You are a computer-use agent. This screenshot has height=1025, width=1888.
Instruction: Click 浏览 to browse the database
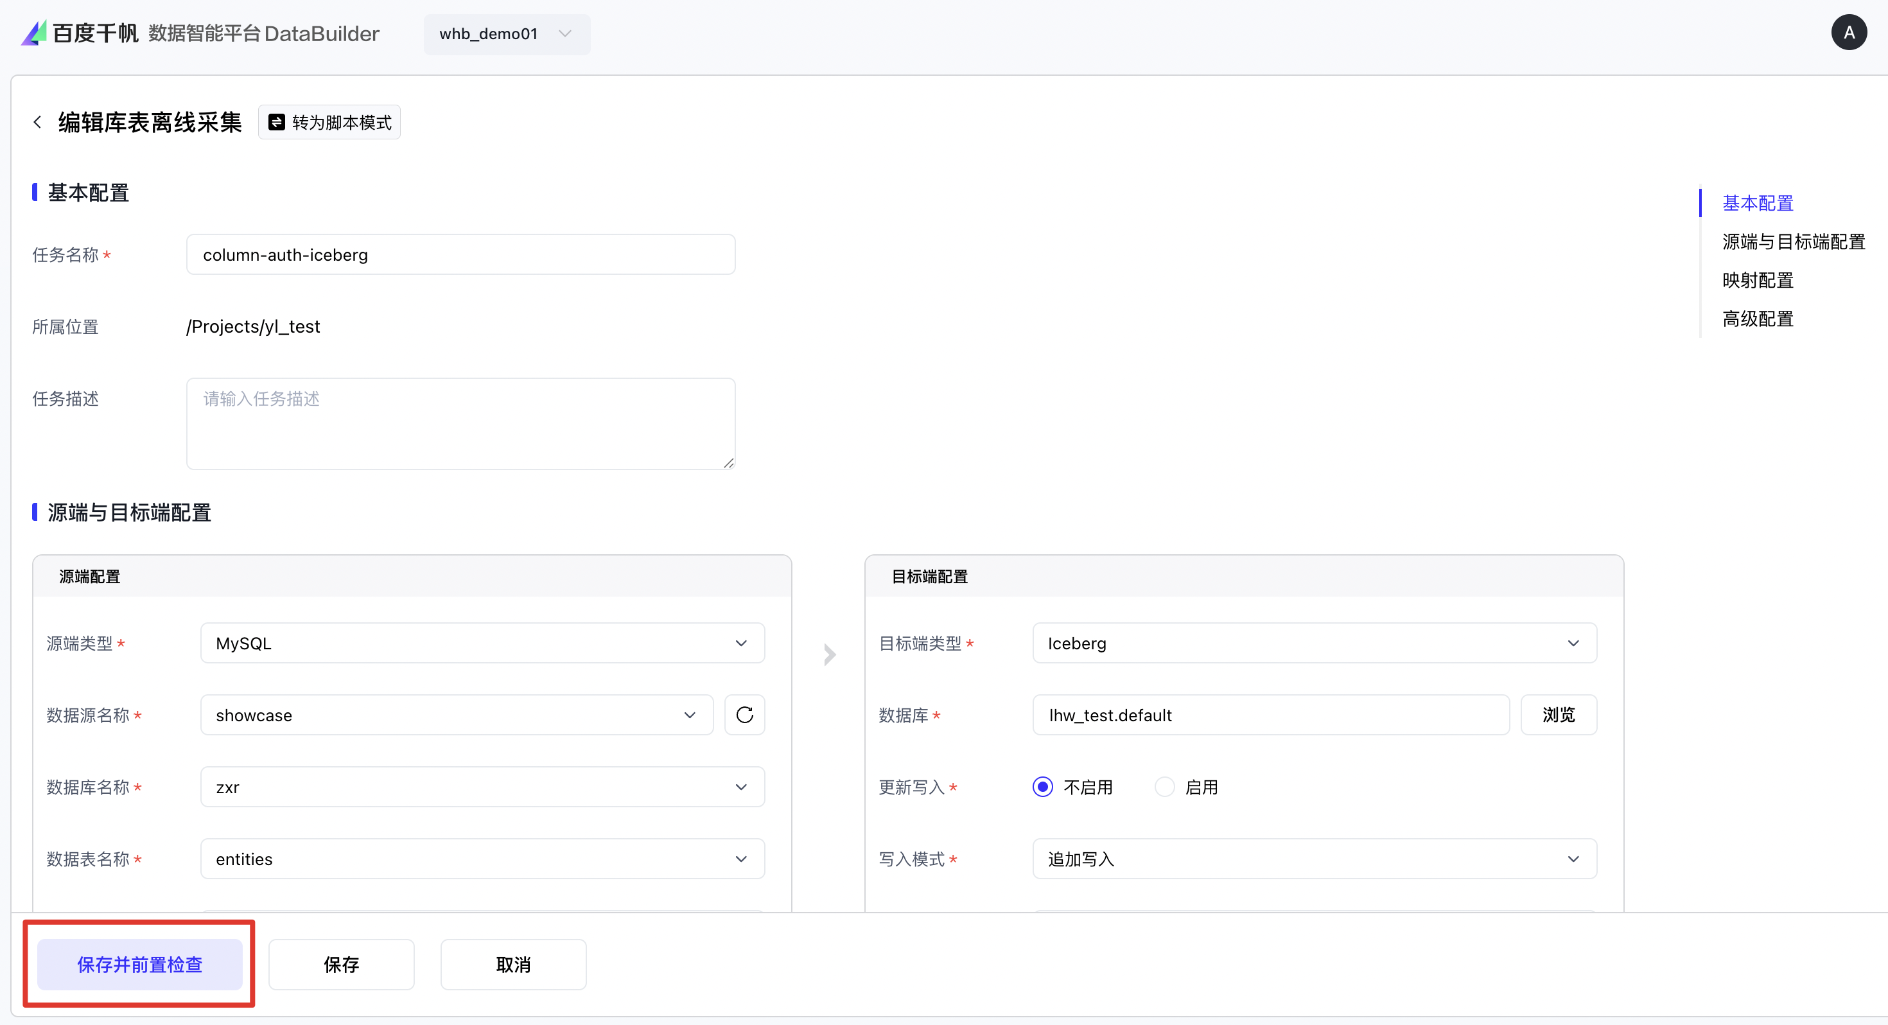(x=1558, y=715)
